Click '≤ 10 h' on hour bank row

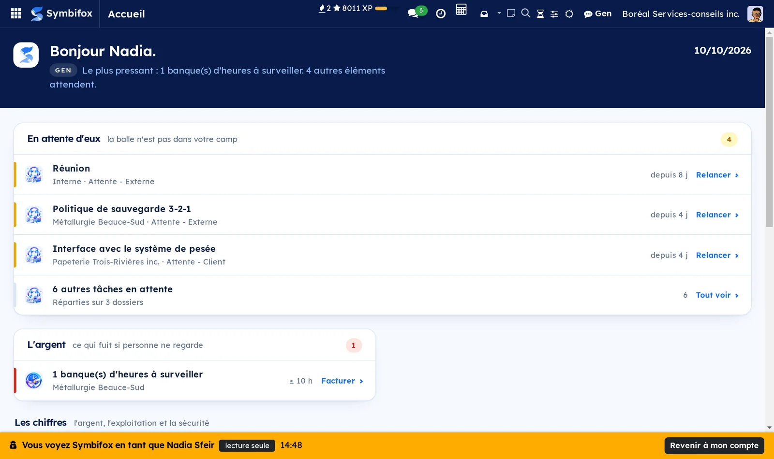(301, 381)
